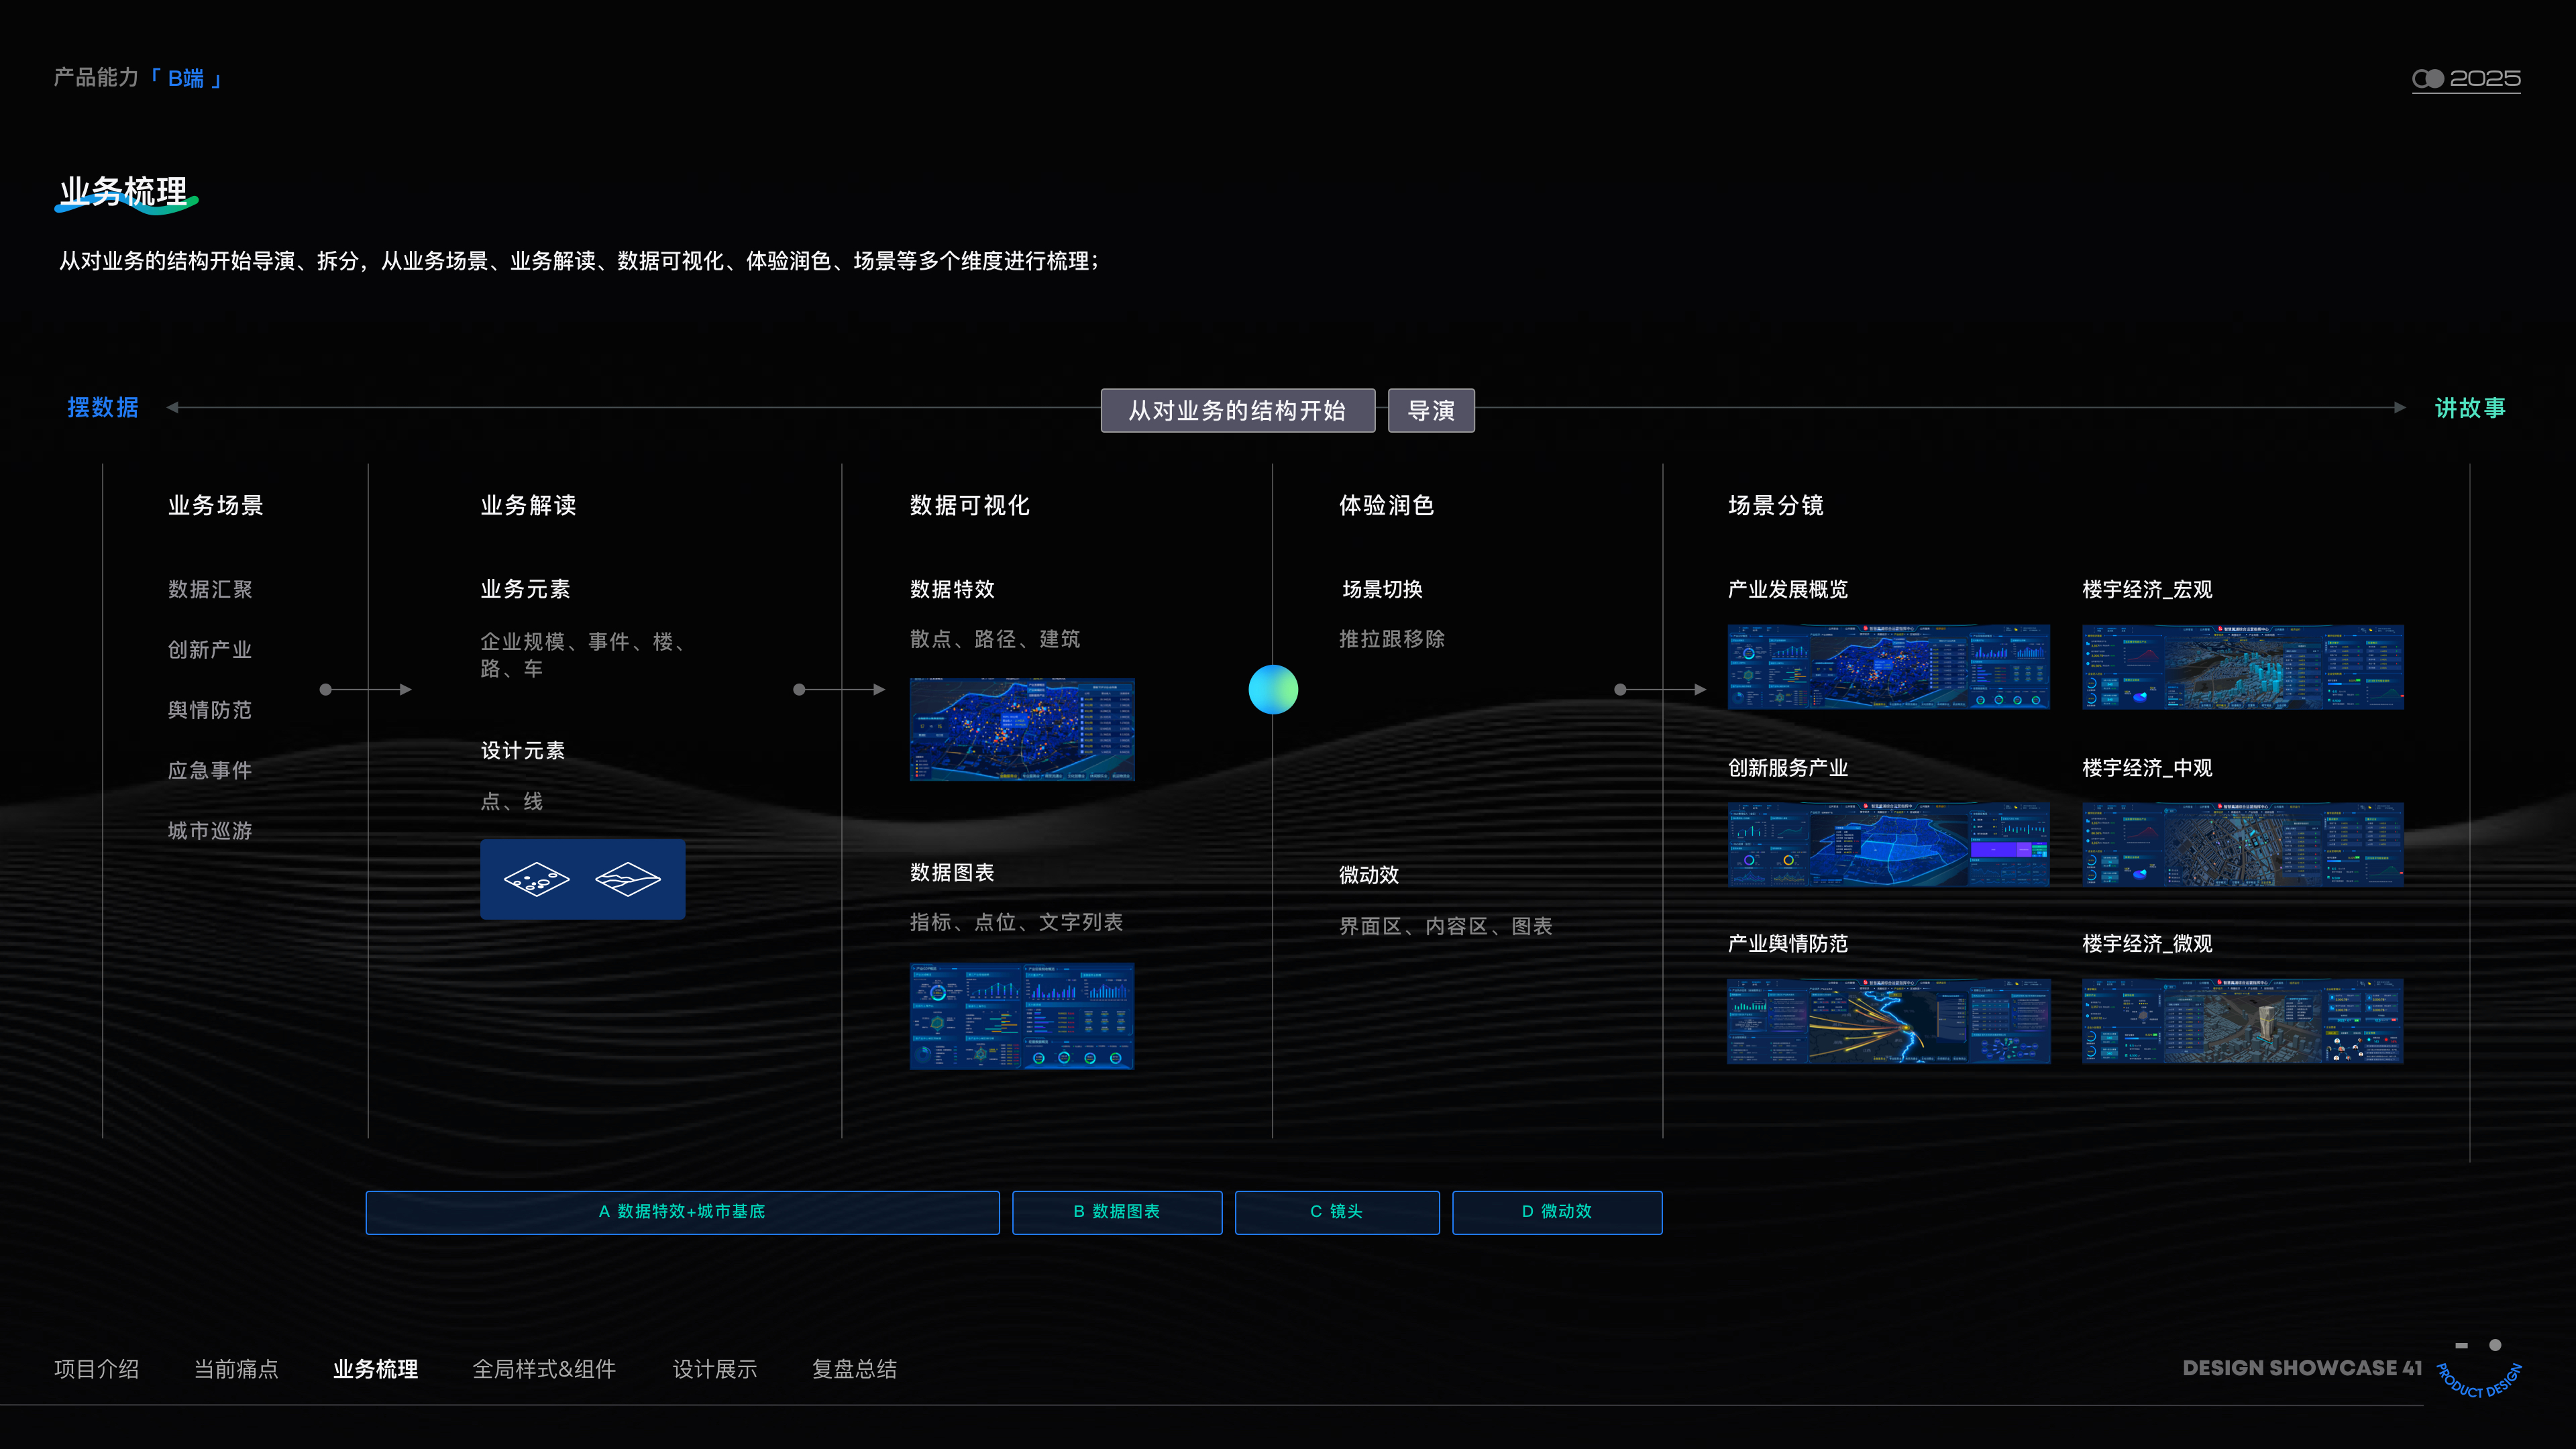Image resolution: width=2576 pixels, height=1449 pixels.
Task: Click the terrain lines layer icon
Action: point(628,879)
